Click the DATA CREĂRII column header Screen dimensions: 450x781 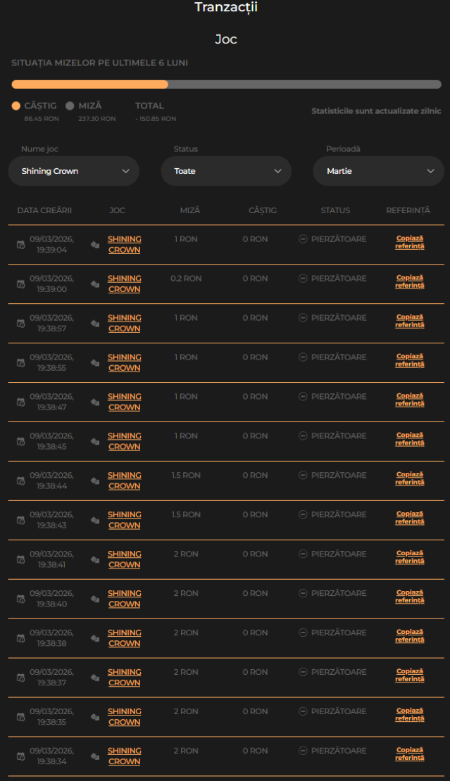44,210
